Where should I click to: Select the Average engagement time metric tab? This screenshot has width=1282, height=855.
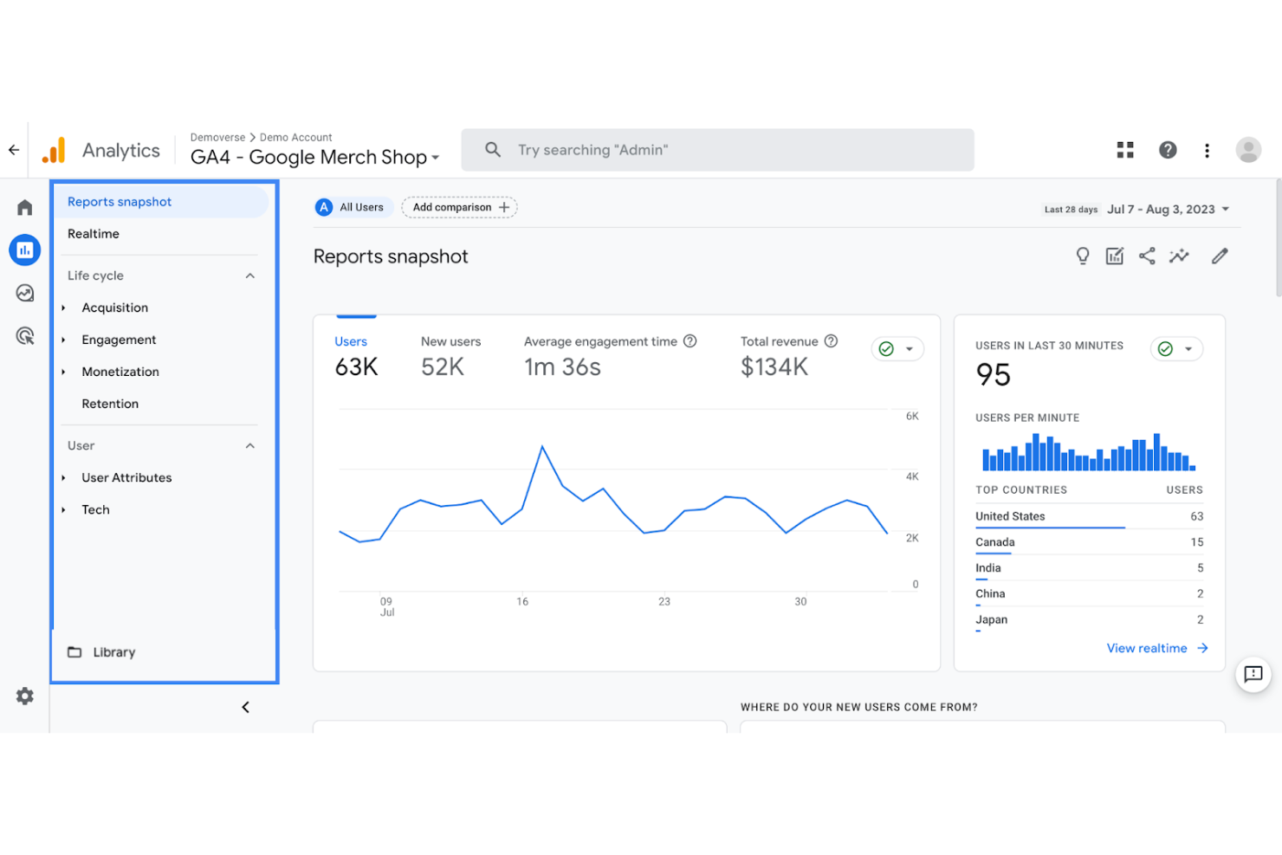point(610,356)
